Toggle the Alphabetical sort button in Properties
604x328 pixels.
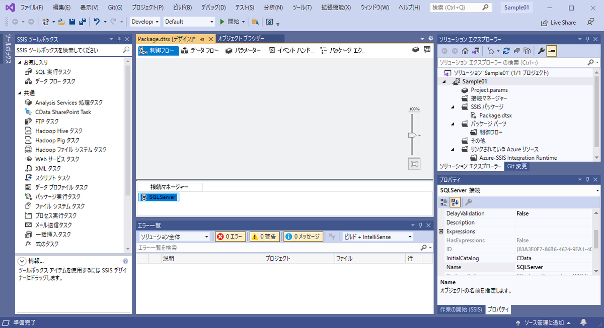pos(456,202)
